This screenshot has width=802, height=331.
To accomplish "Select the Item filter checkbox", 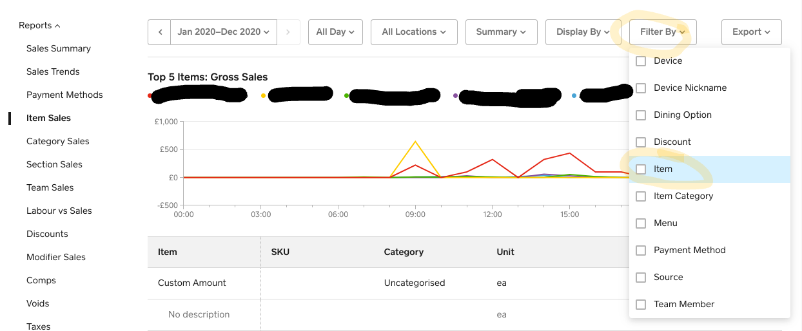I will pos(641,169).
